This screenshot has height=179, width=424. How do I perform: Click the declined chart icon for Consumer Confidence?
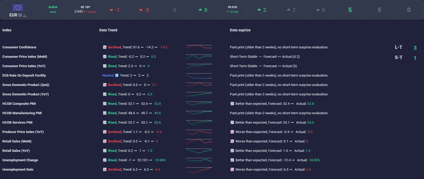click(x=105, y=47)
